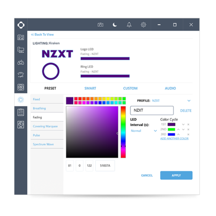Click the 2ND green color cycle swatch
Screen dimensions: 216x216
[x=172, y=130]
